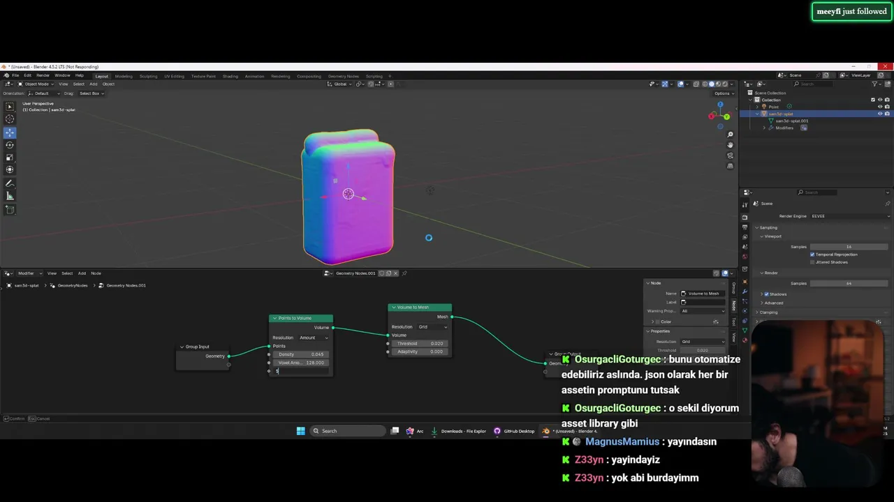The image size is (894, 502).
Task: Open Arc browser from taskbar
Action: click(x=415, y=431)
